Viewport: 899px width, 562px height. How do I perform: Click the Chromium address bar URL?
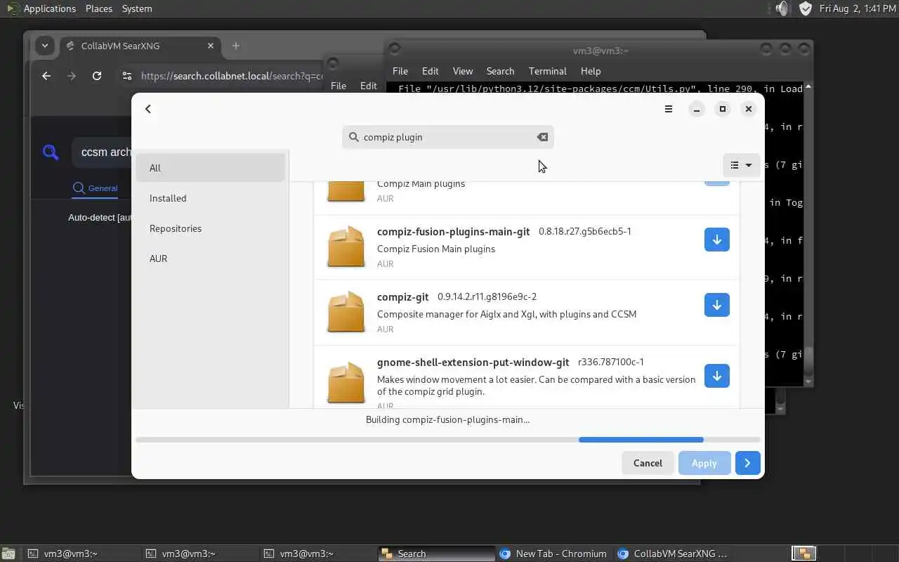[232, 76]
